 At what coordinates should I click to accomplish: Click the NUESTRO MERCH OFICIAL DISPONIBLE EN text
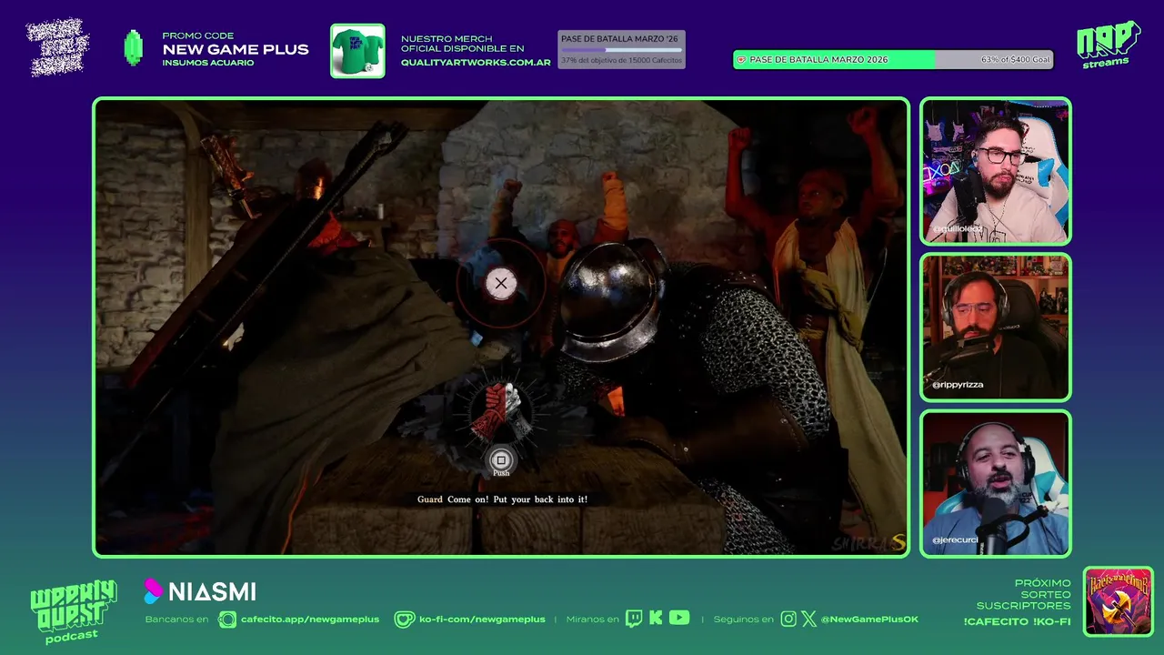(463, 44)
